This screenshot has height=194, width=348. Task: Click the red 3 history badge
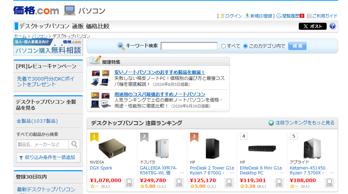(x=302, y=16)
